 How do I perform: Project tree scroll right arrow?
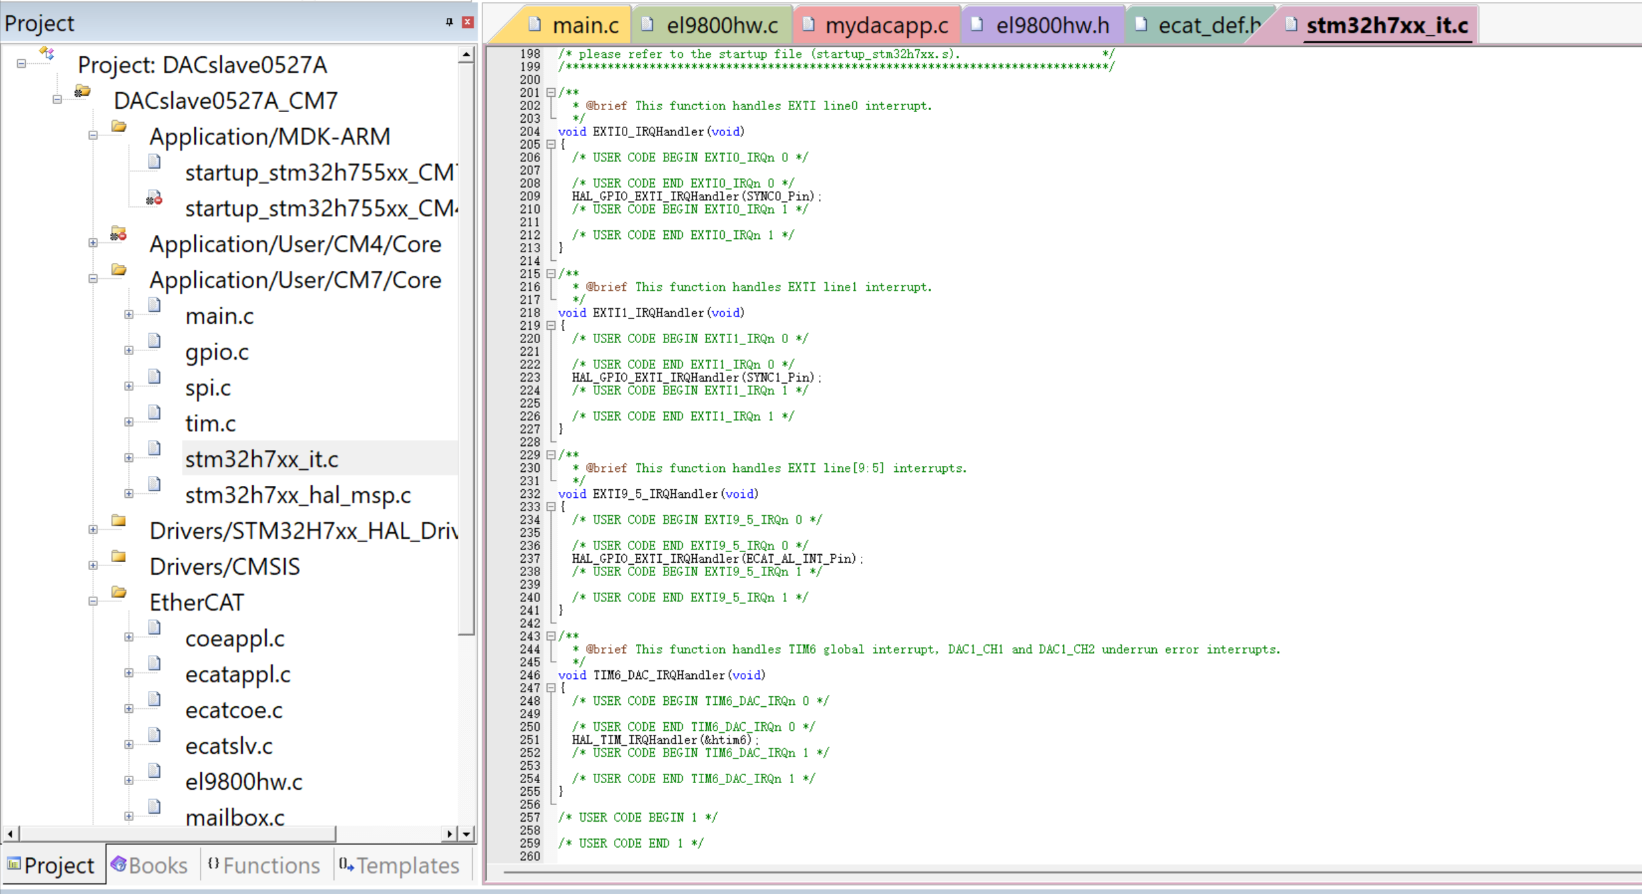coord(451,834)
